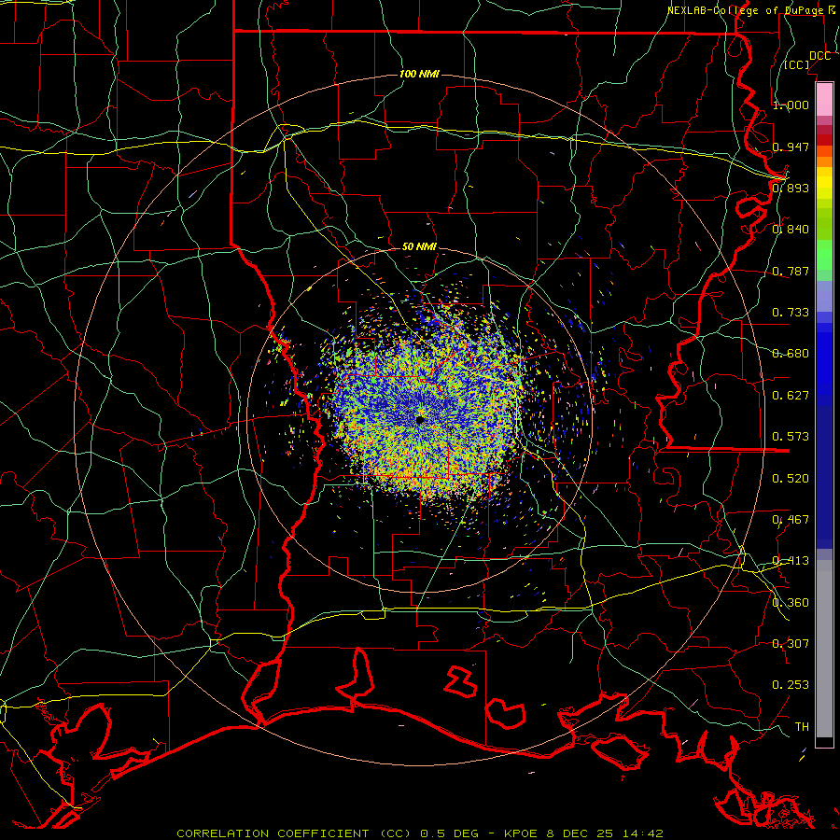The image size is (840, 840).
Task: Click the 50 NMI range ring label
Action: pyautogui.click(x=419, y=246)
